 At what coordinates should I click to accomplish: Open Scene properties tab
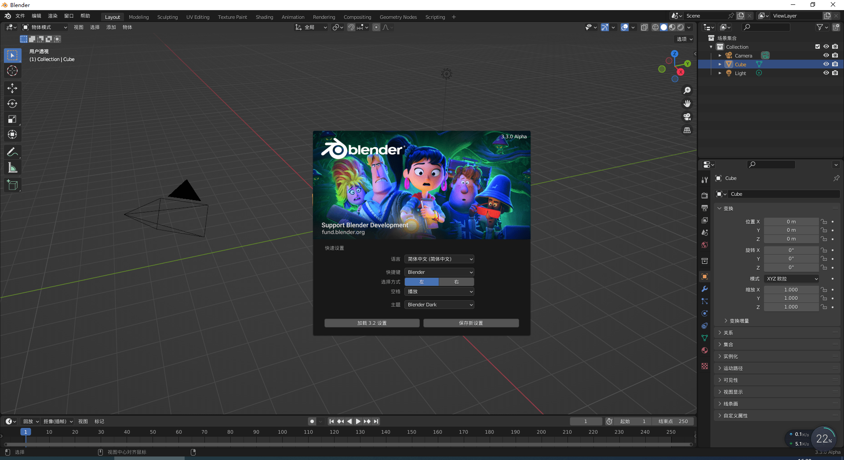pos(705,232)
